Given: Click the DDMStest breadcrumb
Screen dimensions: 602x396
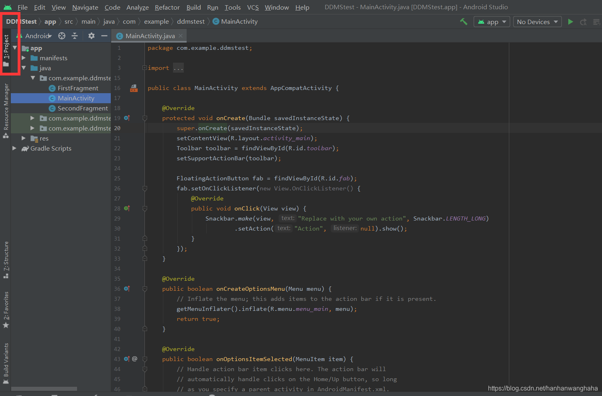Looking at the screenshot, I should (x=21, y=22).
